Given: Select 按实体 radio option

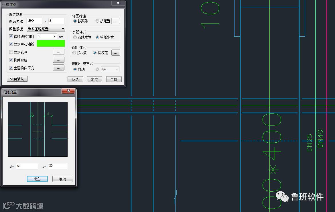Looking at the screenshot, I should pos(75,21).
